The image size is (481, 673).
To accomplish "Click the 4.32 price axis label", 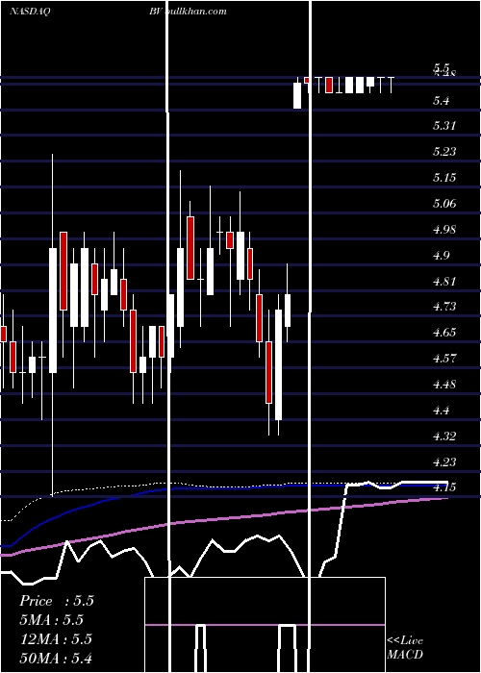I will click(x=444, y=436).
